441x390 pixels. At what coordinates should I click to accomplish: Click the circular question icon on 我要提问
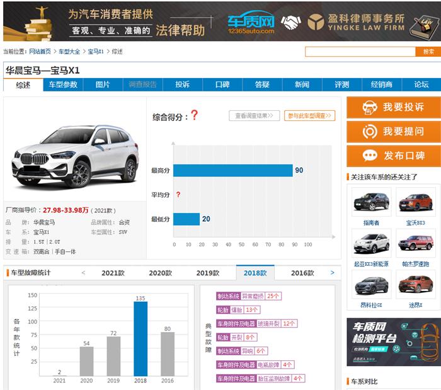pos(370,131)
